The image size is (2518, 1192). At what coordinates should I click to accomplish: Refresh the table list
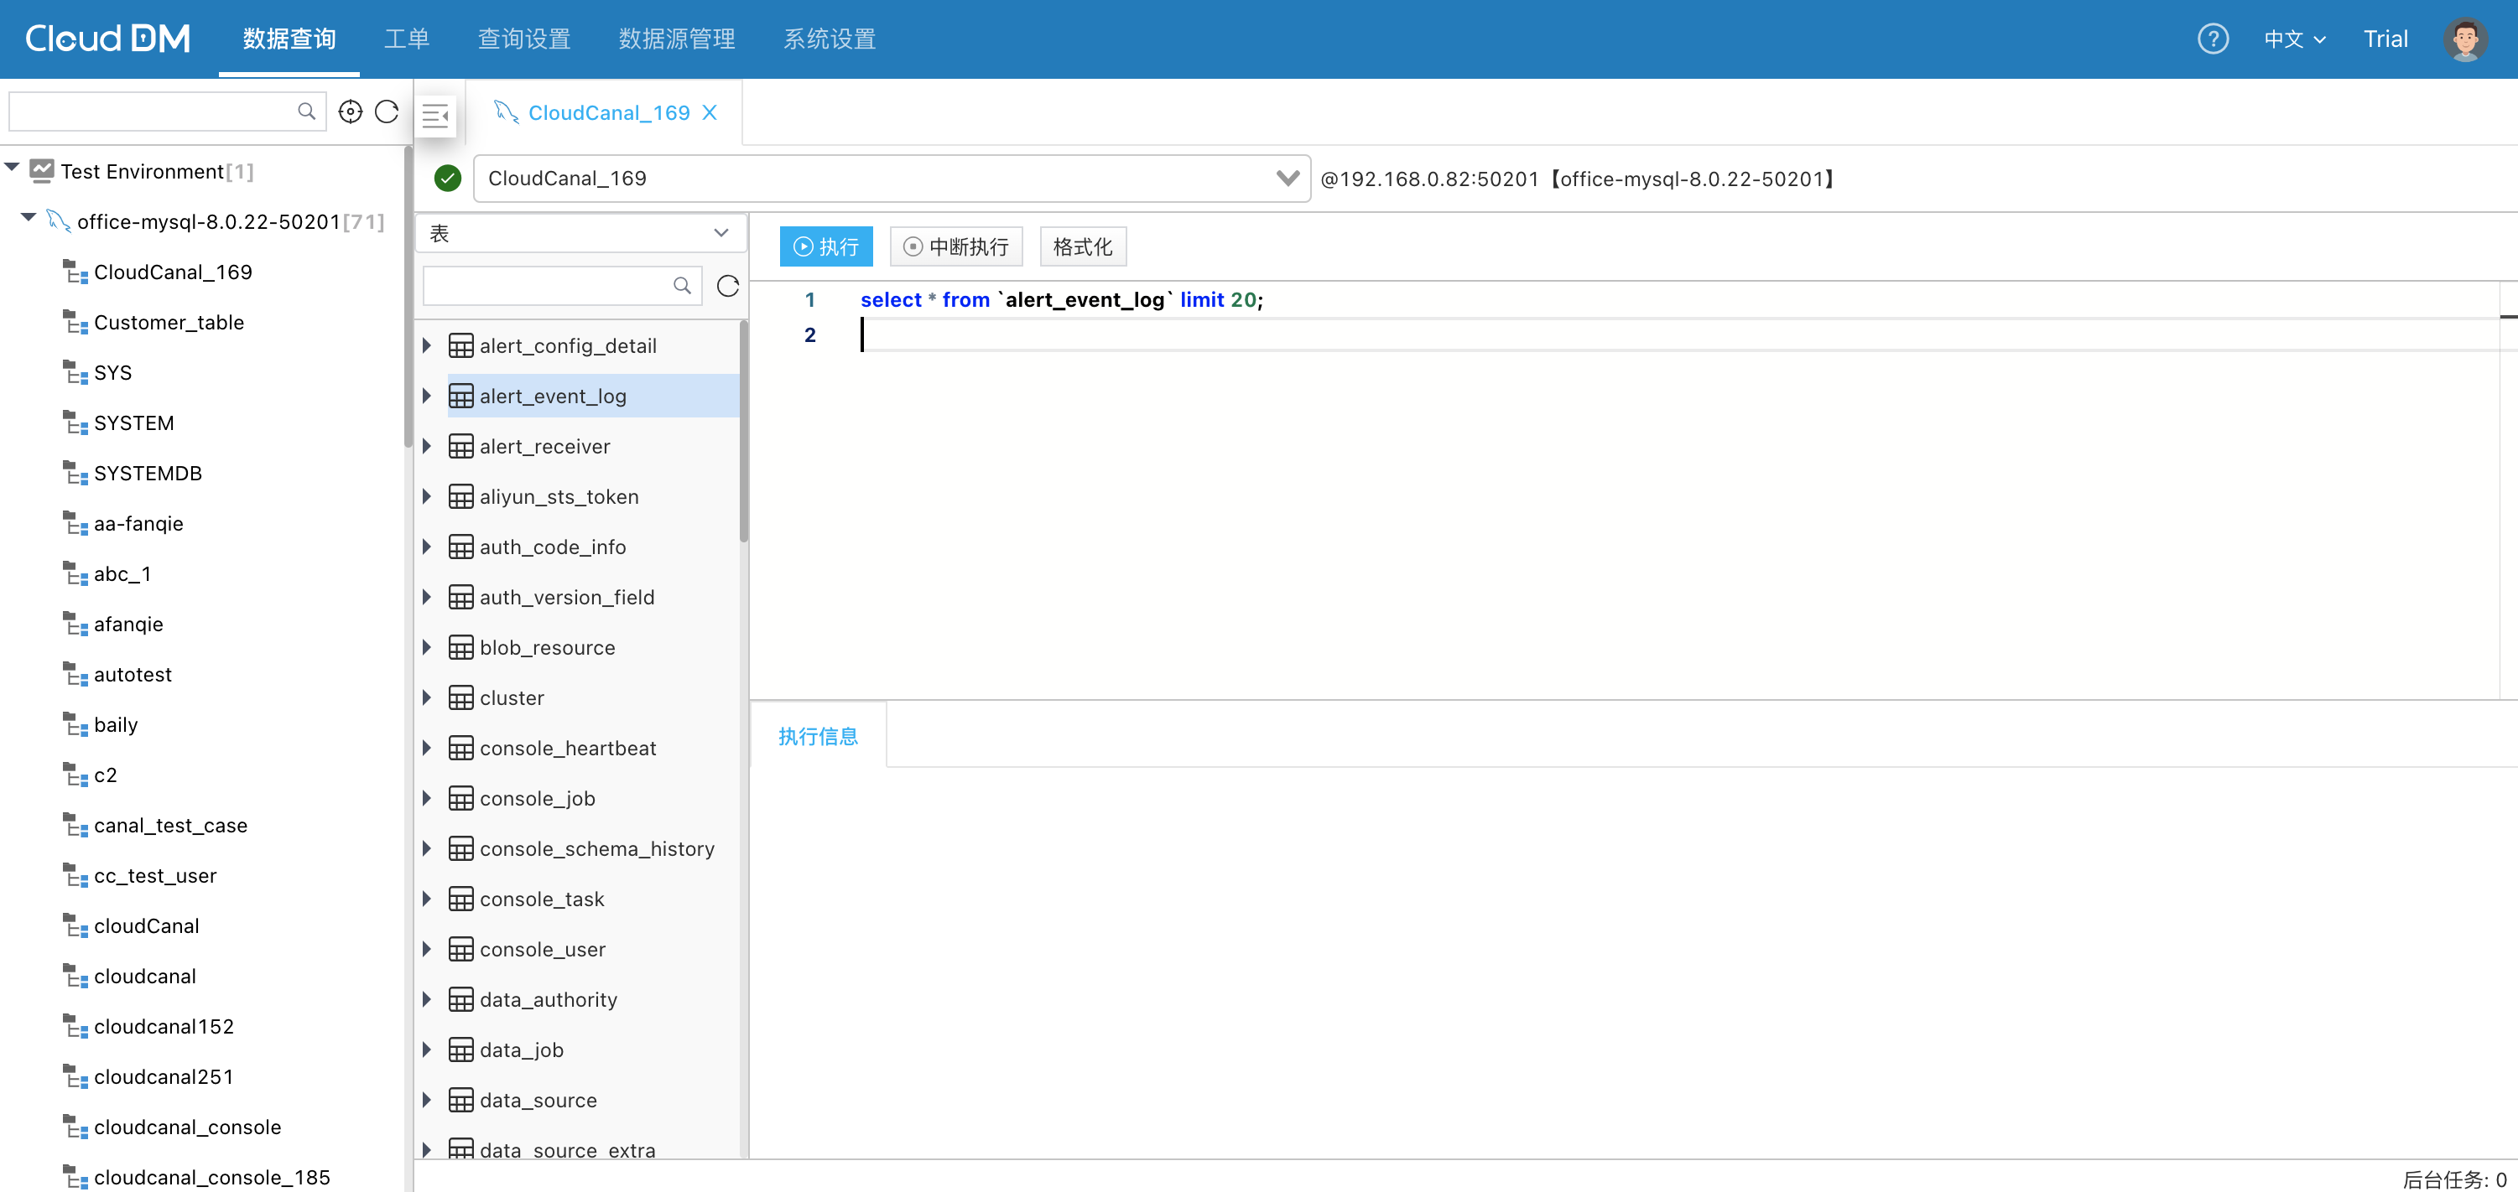click(x=727, y=287)
